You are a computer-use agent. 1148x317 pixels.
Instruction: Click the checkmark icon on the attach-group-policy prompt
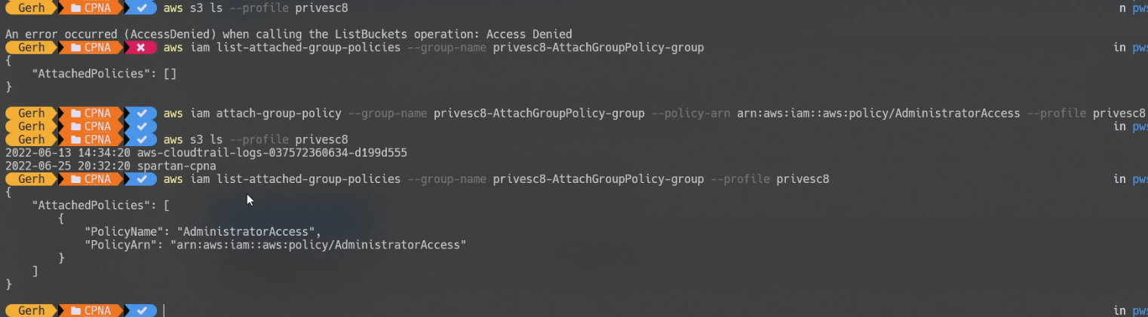pyautogui.click(x=140, y=113)
